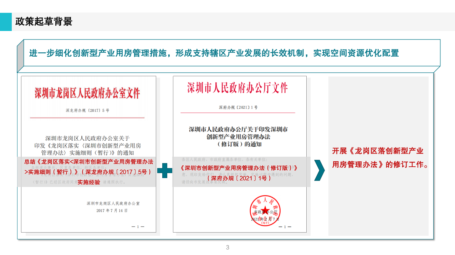Select document number 深龙府办规〔2017〕5号 under the red header
Image resolution: width=455 pixels, height=255 pixels.
87,110
